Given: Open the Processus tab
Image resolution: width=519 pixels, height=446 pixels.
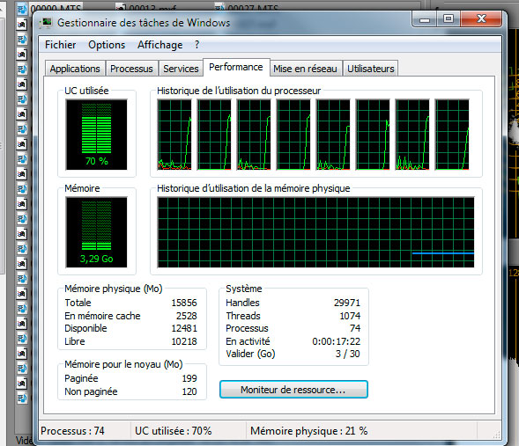Looking at the screenshot, I should pos(131,69).
